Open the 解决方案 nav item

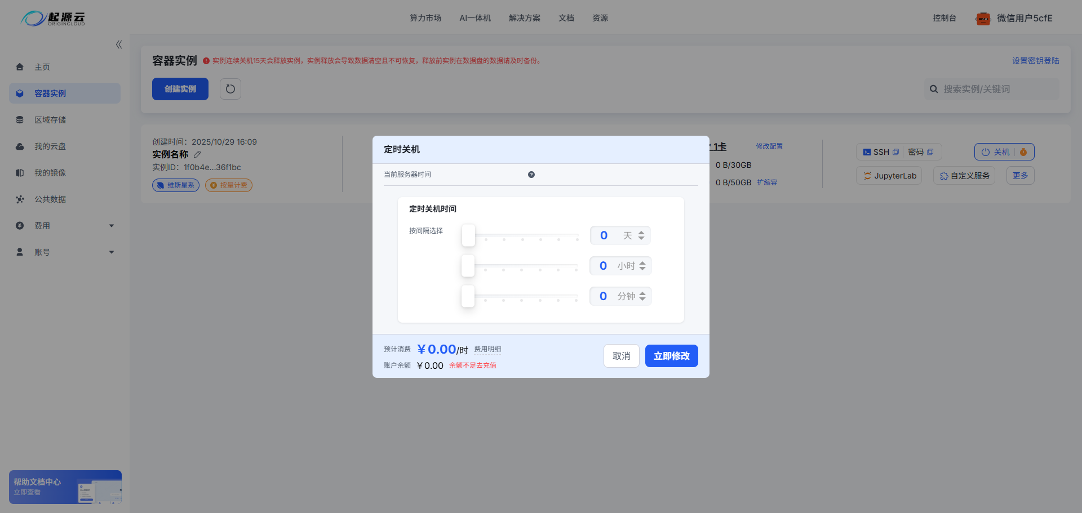[525, 18]
